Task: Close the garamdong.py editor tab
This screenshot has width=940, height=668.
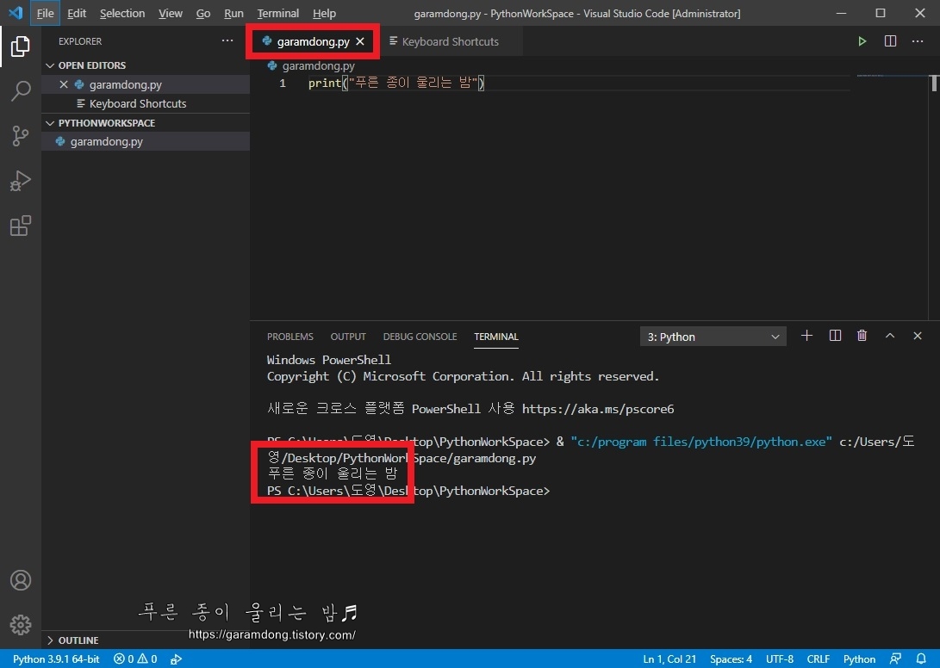Action: (359, 41)
